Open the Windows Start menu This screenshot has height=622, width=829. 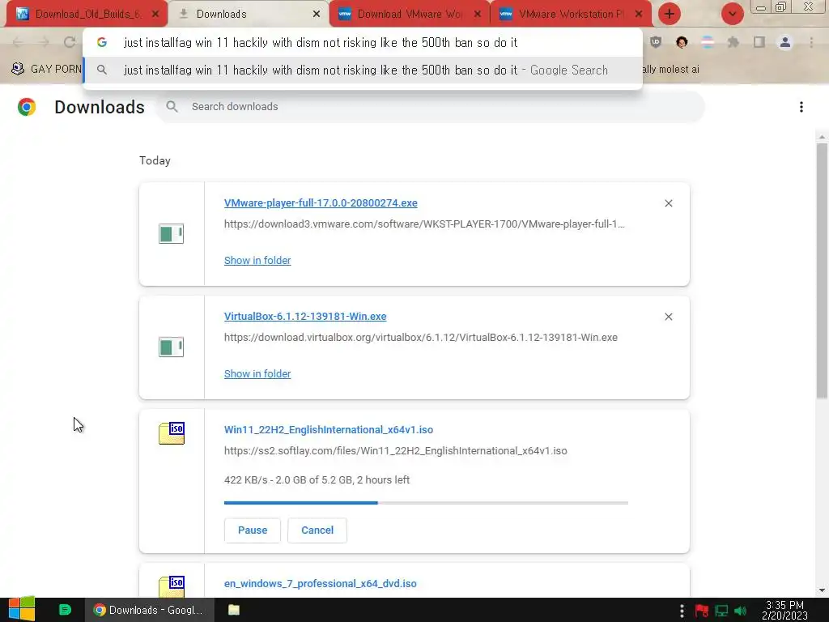click(22, 610)
